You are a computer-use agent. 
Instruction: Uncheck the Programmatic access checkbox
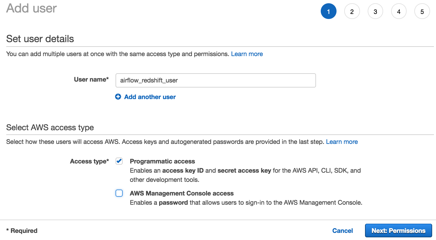[x=119, y=161]
